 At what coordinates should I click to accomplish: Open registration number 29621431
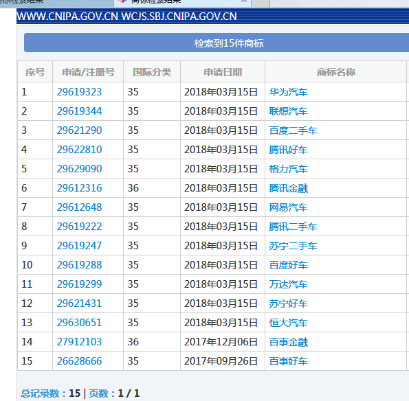click(79, 303)
